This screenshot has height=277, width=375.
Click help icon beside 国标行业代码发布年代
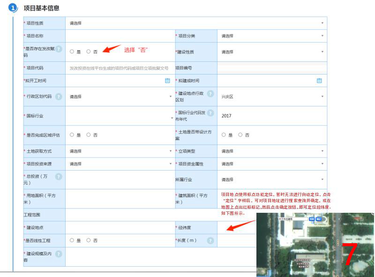click(210, 113)
